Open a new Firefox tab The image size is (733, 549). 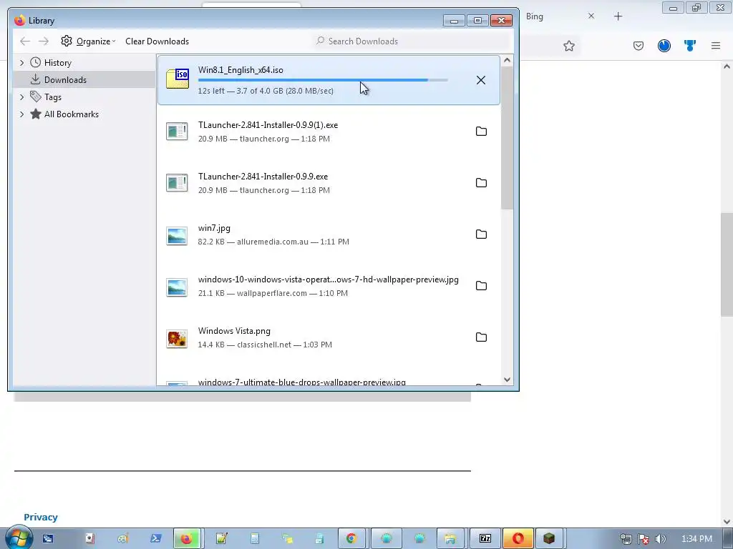pyautogui.click(x=618, y=16)
